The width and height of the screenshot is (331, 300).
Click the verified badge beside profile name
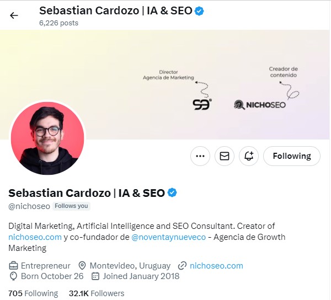[x=172, y=193]
